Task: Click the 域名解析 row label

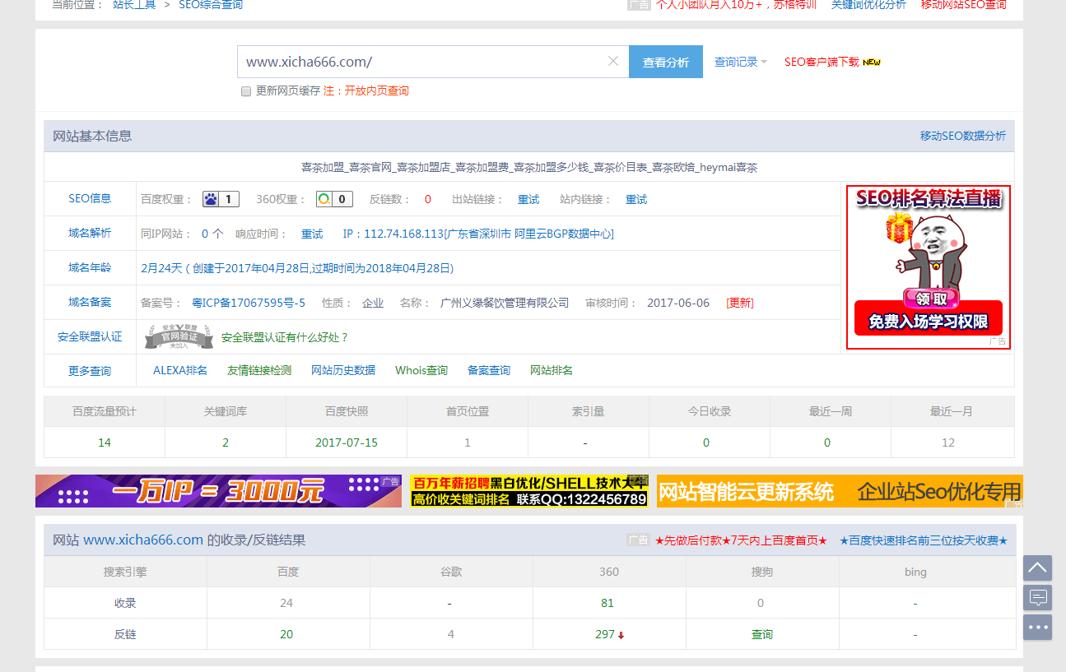Action: (x=90, y=233)
